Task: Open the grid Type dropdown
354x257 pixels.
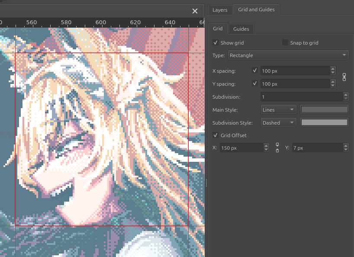Action: (x=288, y=55)
